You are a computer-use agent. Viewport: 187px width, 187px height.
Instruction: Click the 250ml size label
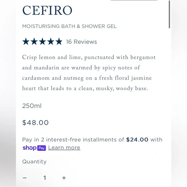[32, 106]
